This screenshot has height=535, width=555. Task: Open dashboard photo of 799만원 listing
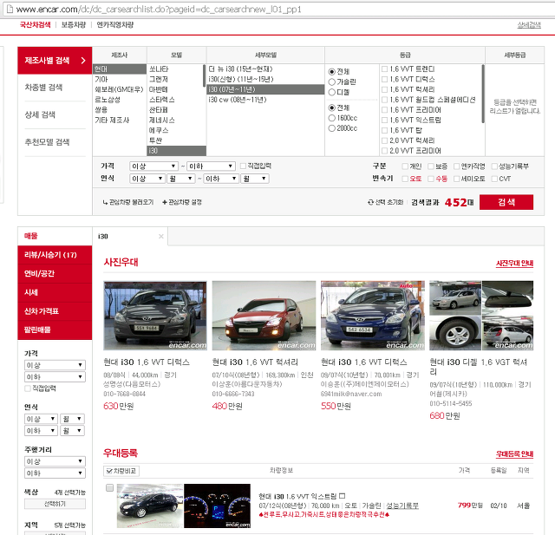point(218,506)
